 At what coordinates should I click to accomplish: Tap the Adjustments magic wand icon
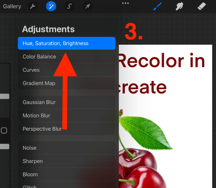coord(51,6)
